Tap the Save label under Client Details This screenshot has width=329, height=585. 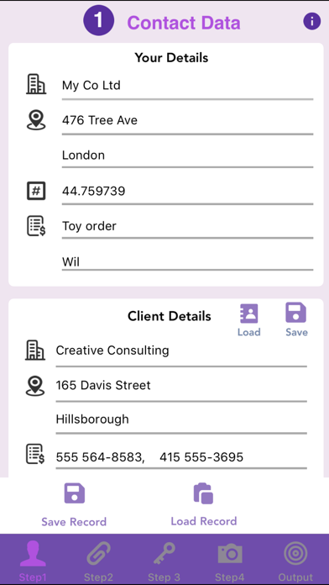pyautogui.click(x=296, y=332)
